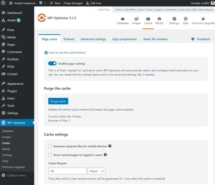This screenshot has width=215, height=185.
Task: Open the Twitter useful link
Action: tap(149, 10)
